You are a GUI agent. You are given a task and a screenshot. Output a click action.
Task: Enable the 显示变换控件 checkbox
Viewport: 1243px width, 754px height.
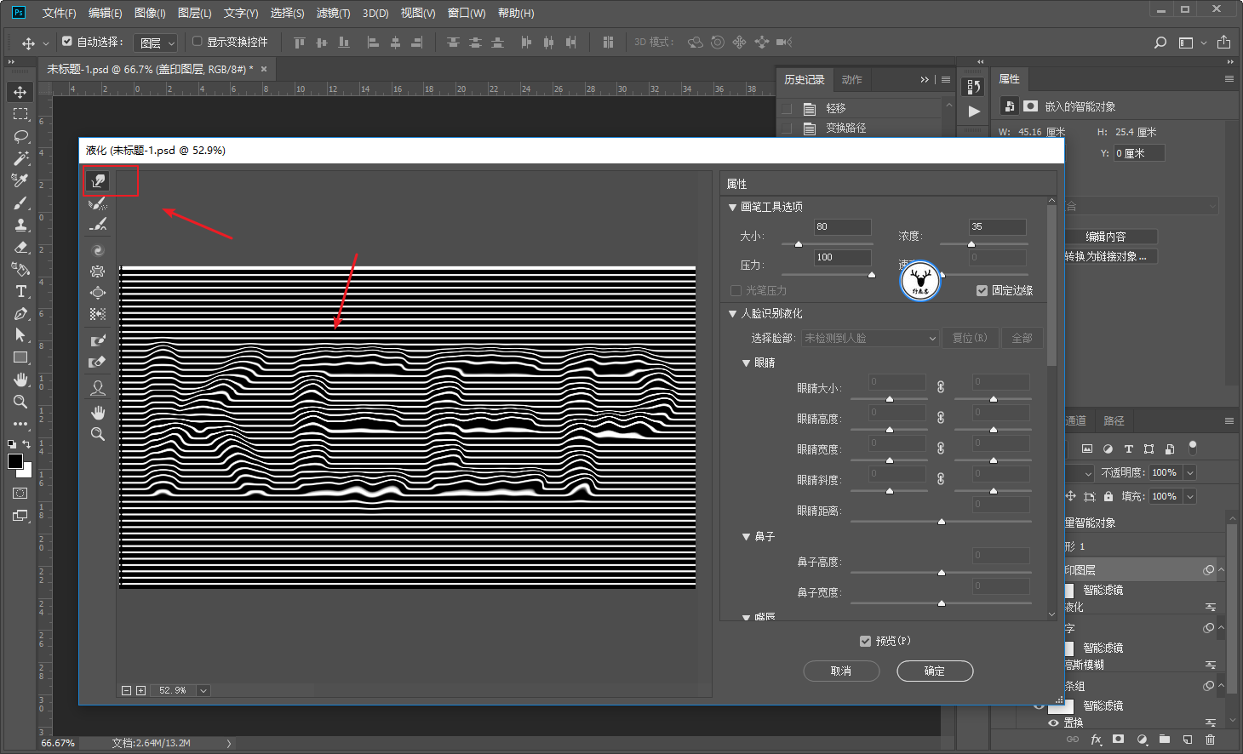point(198,41)
